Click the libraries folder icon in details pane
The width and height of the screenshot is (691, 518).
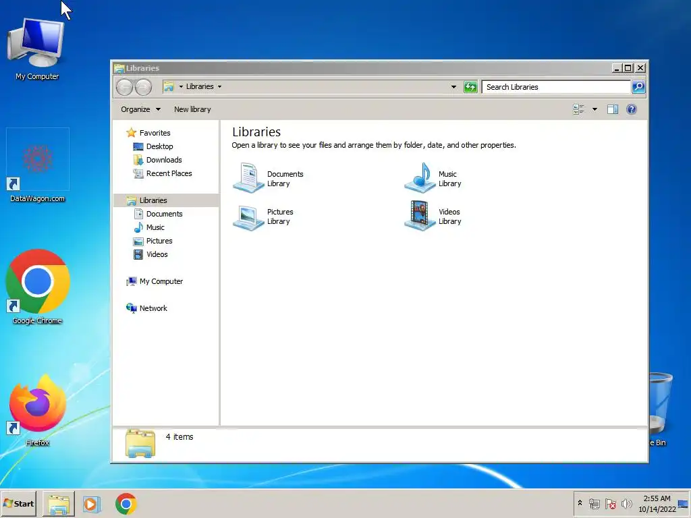tap(140, 444)
